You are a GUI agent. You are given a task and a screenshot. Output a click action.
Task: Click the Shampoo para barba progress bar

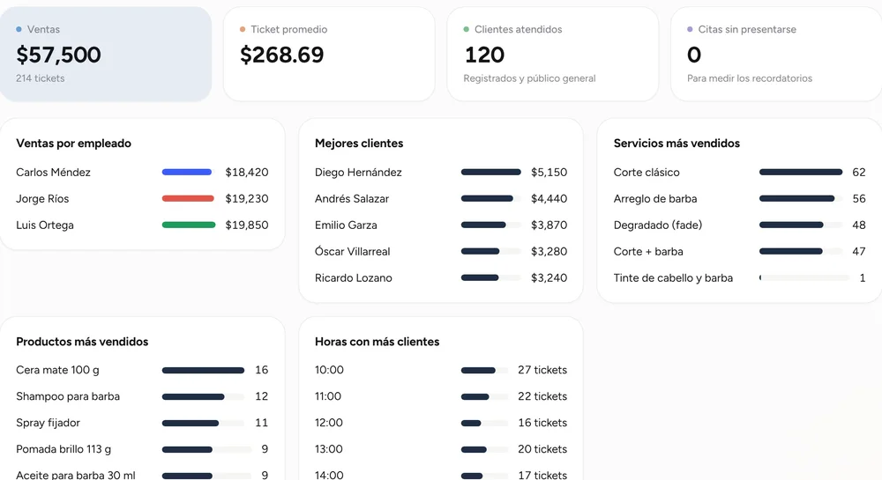203,397
